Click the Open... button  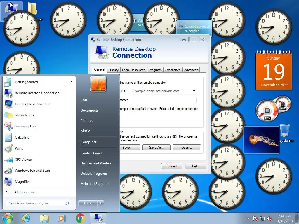187,147
